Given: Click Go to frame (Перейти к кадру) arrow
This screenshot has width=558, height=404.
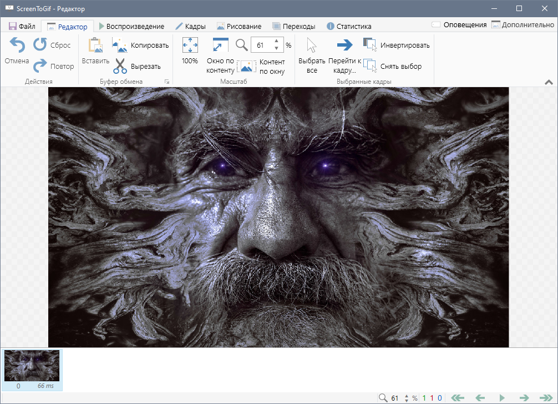Looking at the screenshot, I should tap(344, 46).
